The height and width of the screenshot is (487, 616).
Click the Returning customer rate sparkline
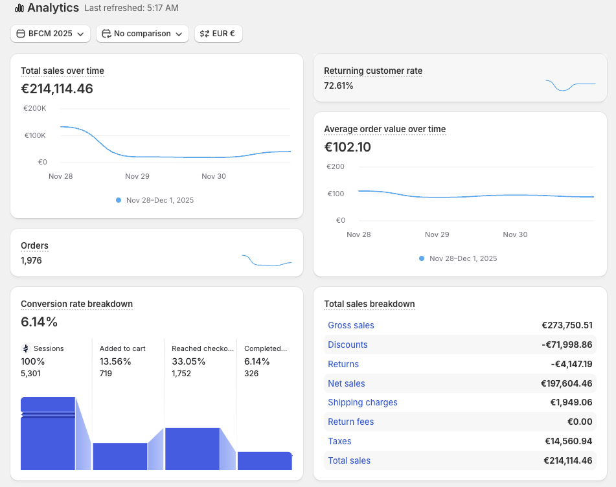coord(571,85)
